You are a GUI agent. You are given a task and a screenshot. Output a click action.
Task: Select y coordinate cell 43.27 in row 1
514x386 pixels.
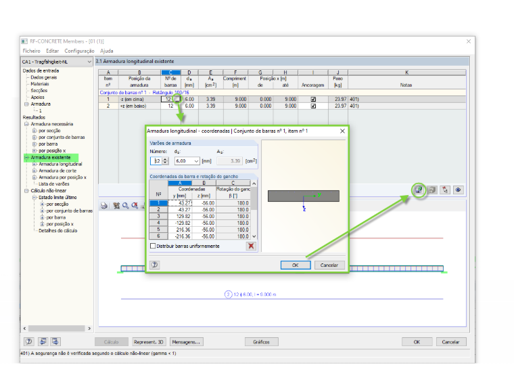coord(180,203)
